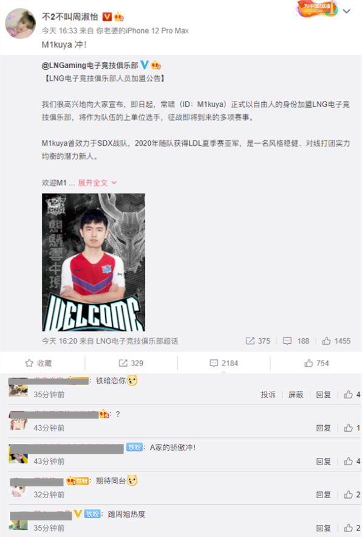Open 不2不叫周淑怡 username link
The width and height of the screenshot is (362, 537).
point(70,16)
